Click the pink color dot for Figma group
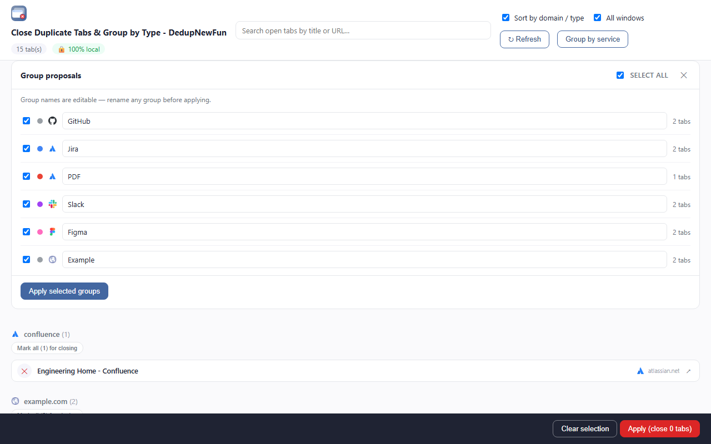 point(40,232)
